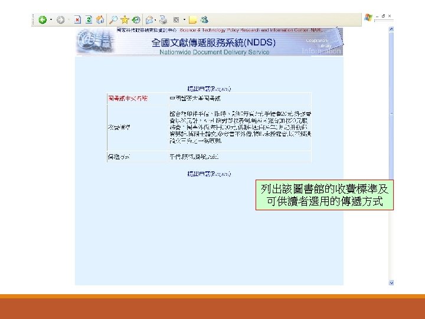
Task: Click the red library name label
Action: click(x=127, y=99)
